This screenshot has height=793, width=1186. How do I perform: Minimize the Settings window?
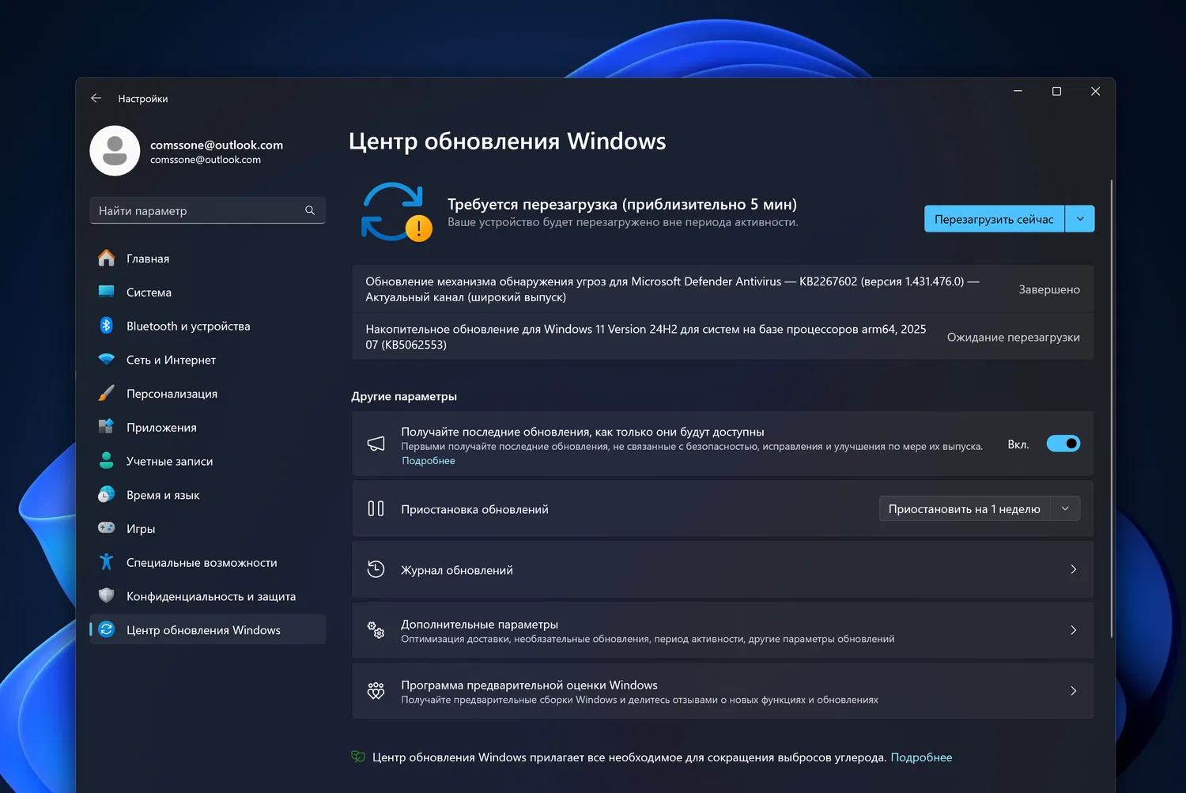(x=1018, y=92)
